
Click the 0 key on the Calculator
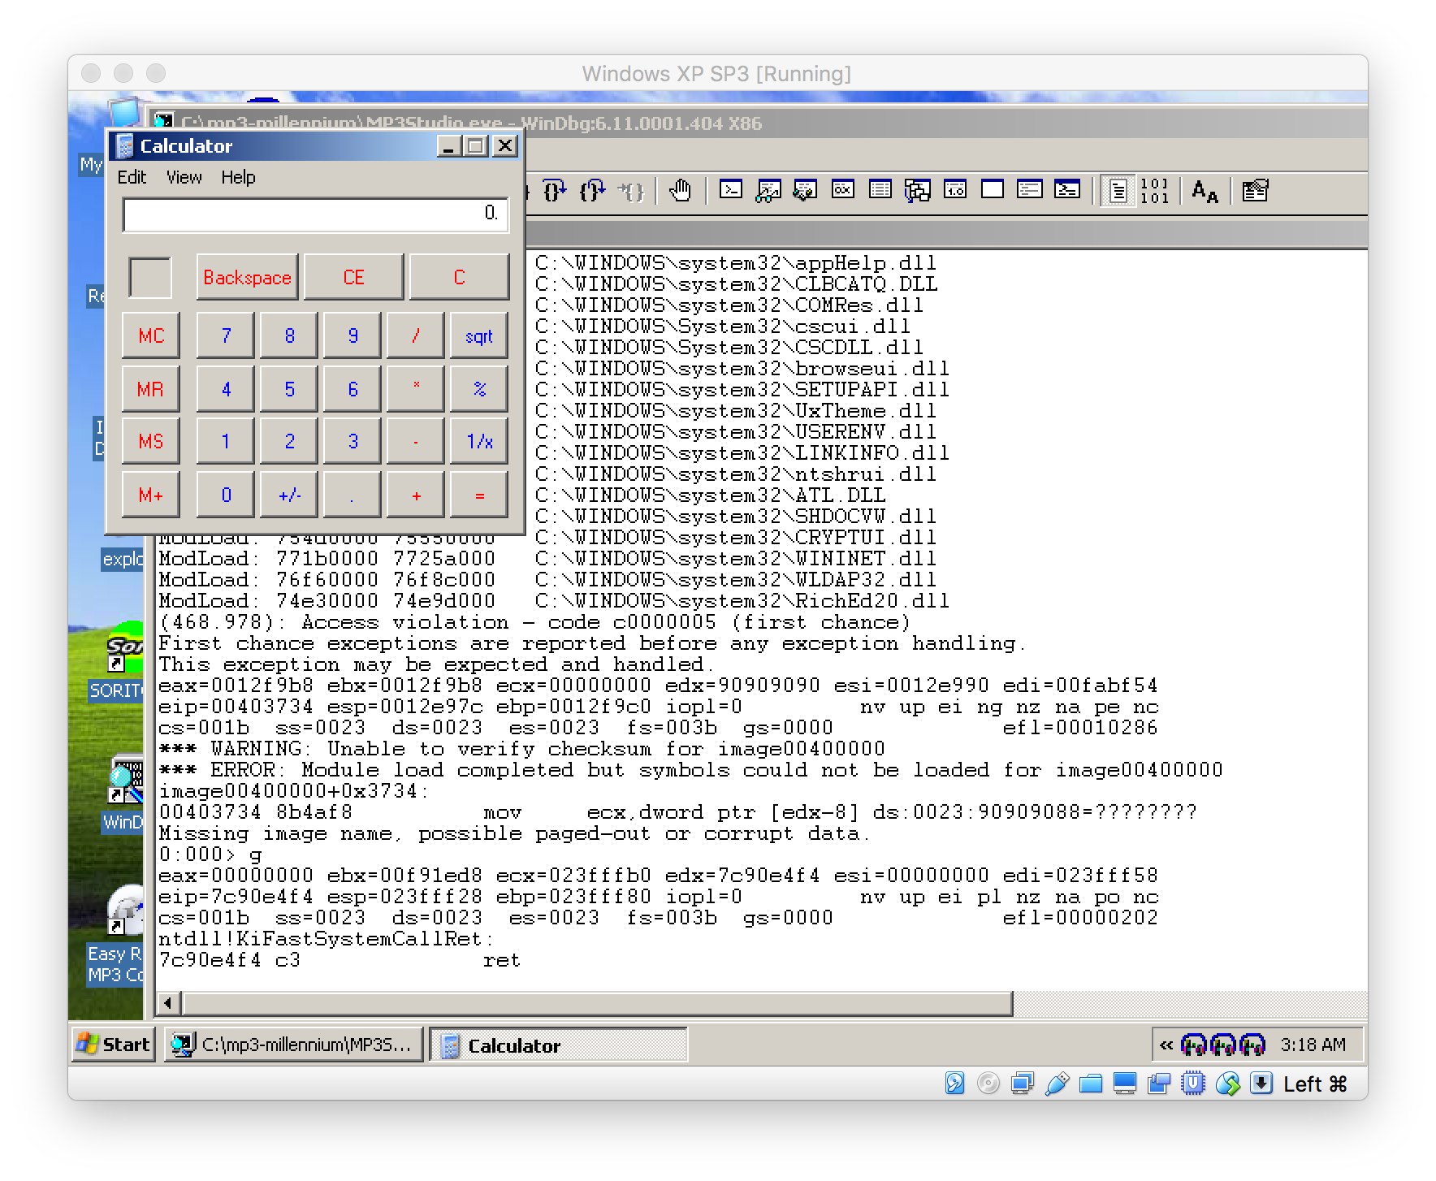click(226, 495)
